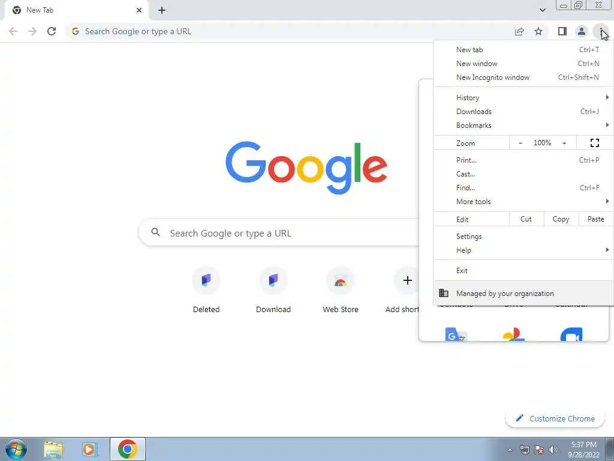
Task: Click the network tray icon
Action: (524, 450)
